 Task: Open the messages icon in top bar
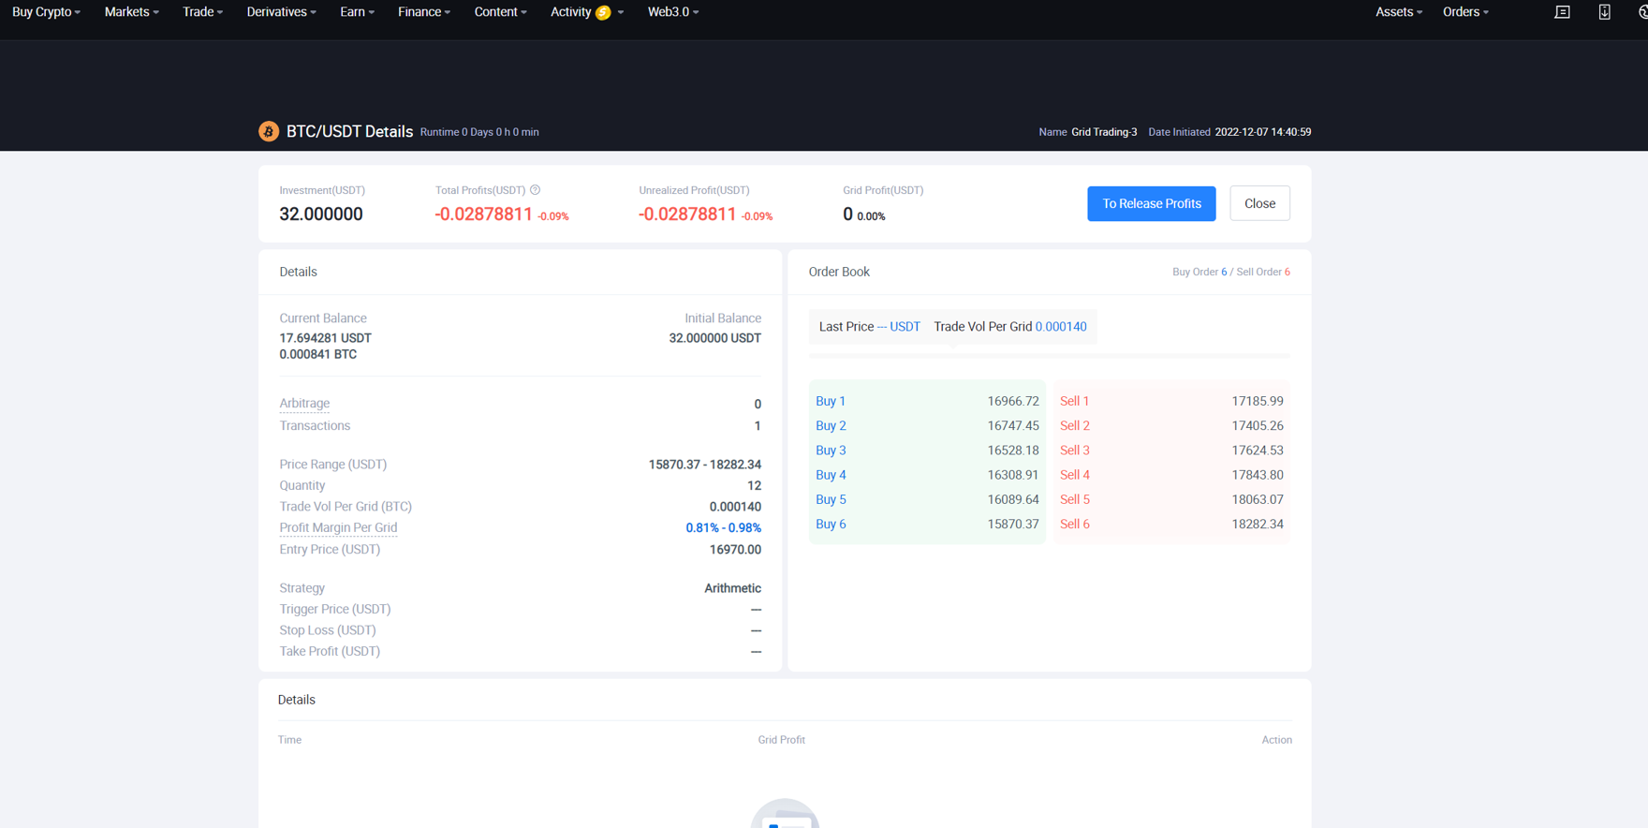pos(1562,12)
